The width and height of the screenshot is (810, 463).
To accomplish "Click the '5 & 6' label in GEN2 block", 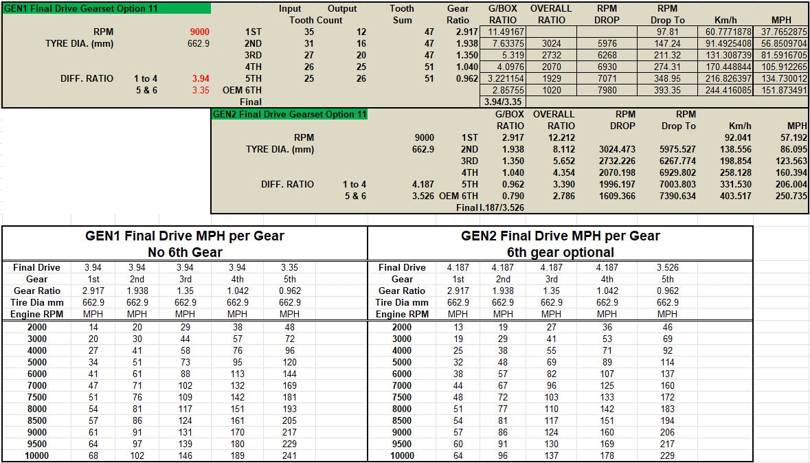I will coord(355,196).
